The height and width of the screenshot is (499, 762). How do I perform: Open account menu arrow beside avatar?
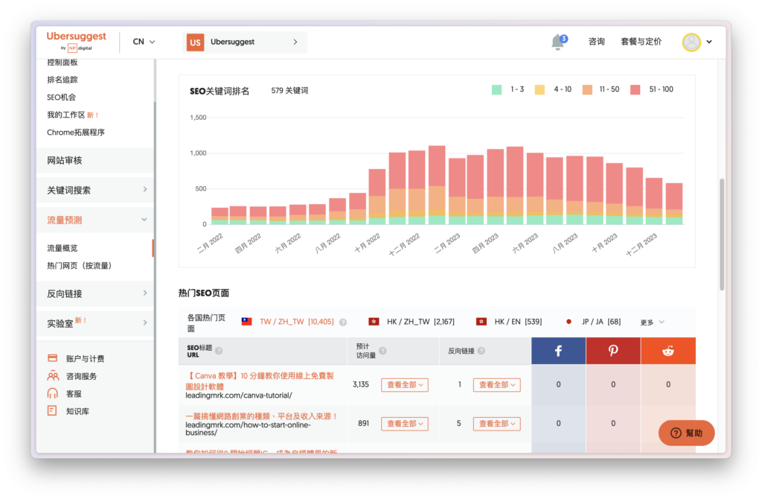pos(709,42)
